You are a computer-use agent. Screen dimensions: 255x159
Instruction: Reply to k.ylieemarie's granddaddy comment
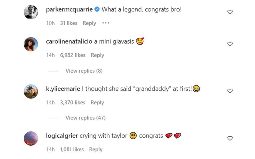97,102
